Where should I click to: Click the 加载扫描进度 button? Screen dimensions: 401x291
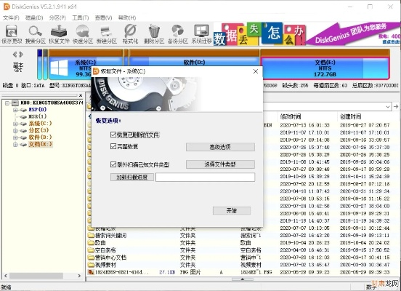[132, 177]
